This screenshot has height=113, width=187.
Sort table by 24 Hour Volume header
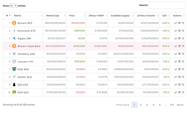pos(147,15)
